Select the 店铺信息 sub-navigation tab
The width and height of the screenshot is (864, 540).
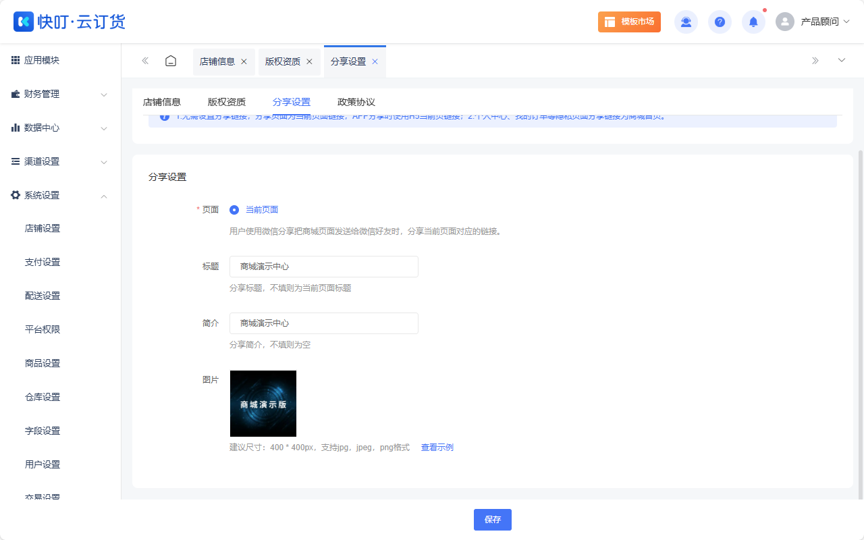[162, 102]
